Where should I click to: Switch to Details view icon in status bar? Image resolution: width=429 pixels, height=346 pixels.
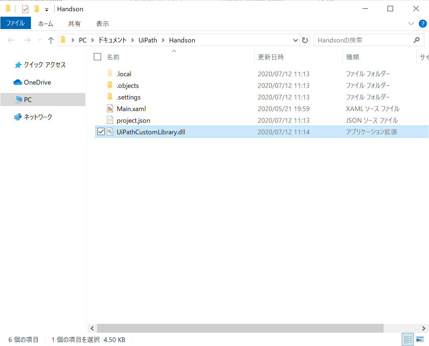(x=408, y=339)
